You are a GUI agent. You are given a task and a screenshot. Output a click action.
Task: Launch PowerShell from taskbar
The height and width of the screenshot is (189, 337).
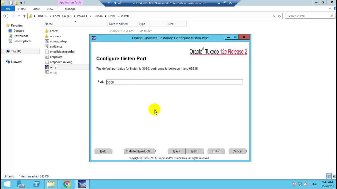[36, 184]
